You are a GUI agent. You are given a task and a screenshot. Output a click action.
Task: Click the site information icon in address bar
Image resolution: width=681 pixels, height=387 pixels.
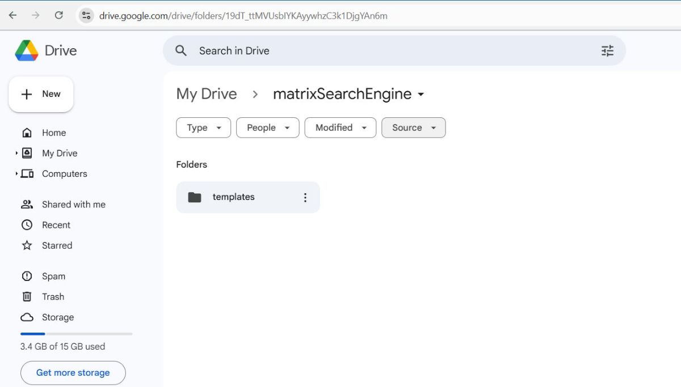pos(86,15)
